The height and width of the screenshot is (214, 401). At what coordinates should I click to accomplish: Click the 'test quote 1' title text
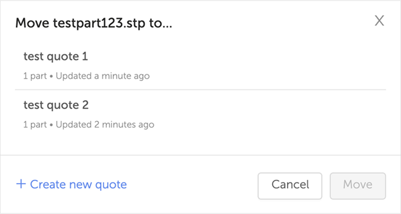56,57
